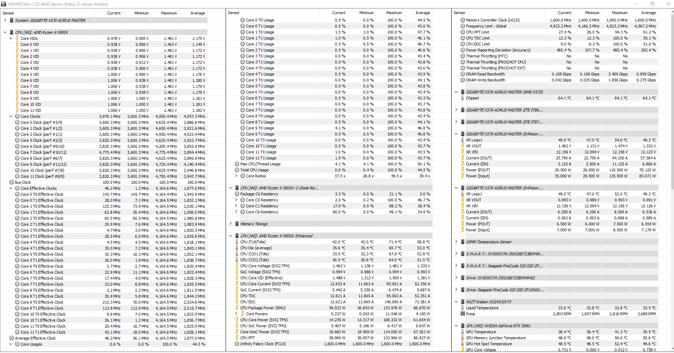
Task: Click the Thermal Throttling (HTC) icon
Action: [x=463, y=56]
